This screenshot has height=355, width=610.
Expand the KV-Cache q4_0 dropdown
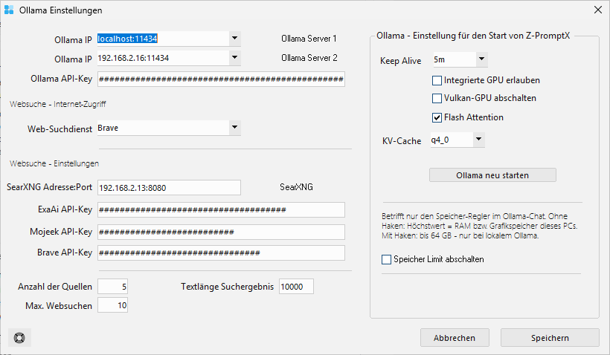click(x=479, y=140)
